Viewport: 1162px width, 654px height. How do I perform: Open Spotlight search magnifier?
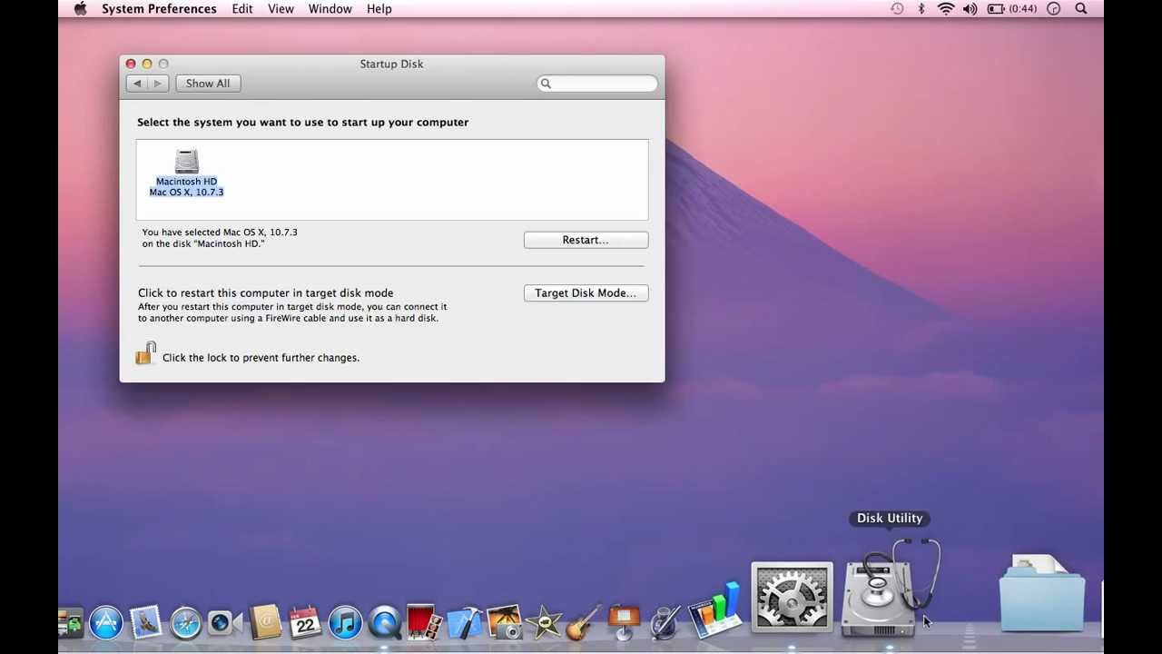pos(1081,8)
